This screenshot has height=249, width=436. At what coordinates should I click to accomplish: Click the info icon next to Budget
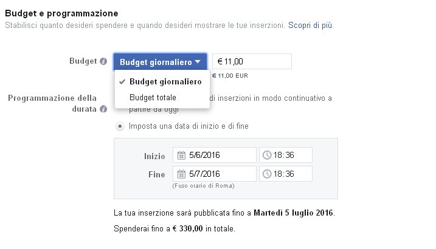tap(103, 61)
